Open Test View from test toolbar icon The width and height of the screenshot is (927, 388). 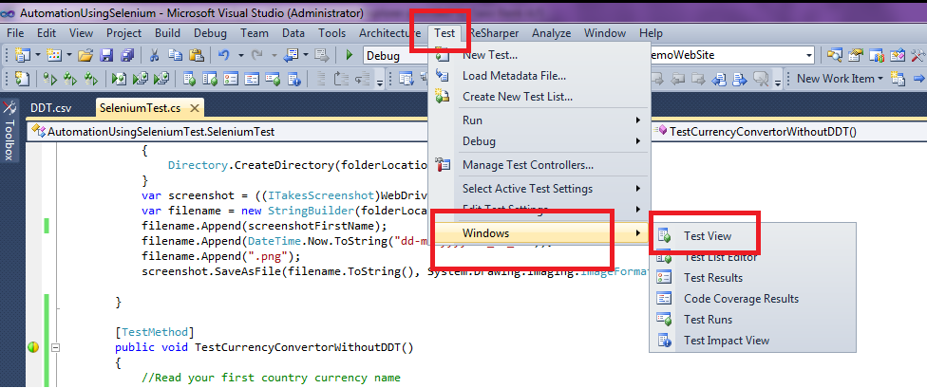(x=190, y=79)
